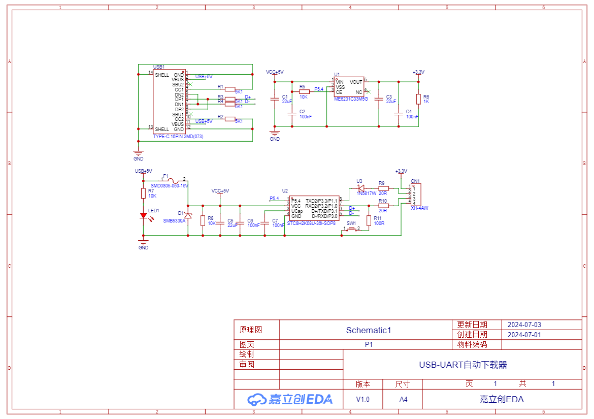594x419 pixels.
Task: Select the GND symbol below capacitor C1
Action: pos(275,134)
